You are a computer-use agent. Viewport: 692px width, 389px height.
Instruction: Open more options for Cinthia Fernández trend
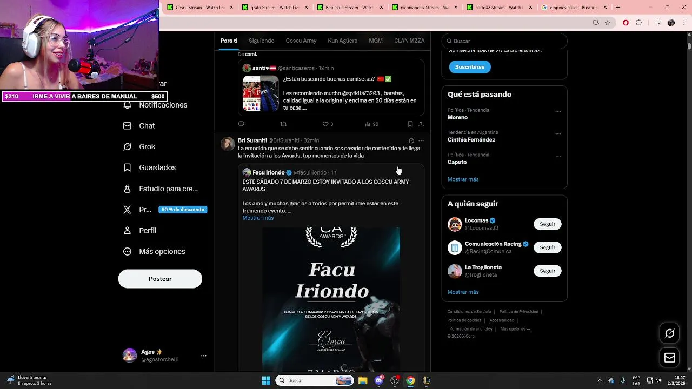(558, 134)
